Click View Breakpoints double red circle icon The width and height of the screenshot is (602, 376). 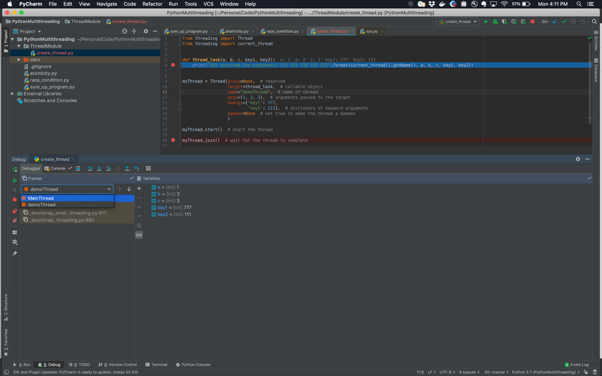15,211
